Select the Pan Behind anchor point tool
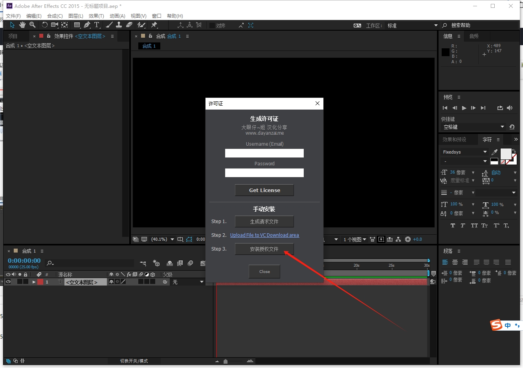The height and width of the screenshot is (368, 523). tap(64, 25)
